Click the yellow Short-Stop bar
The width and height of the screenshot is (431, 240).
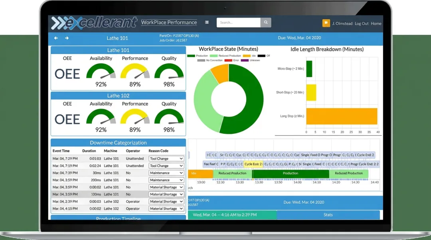(311, 92)
